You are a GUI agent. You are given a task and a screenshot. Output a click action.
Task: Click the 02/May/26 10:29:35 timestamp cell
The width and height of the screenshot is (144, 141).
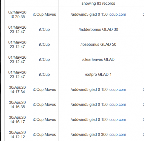pyautogui.click(x=17, y=15)
